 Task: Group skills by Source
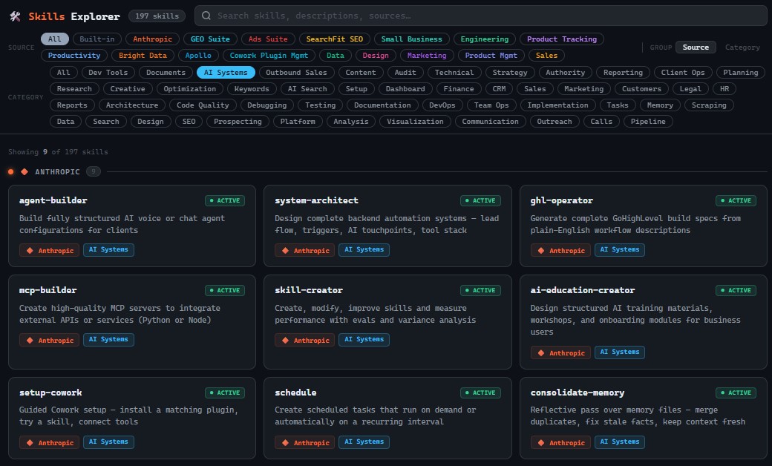tap(696, 47)
